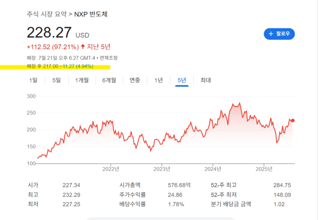Click the 시가 value 227.34
Image resolution: width=319 pixels, height=220 pixels.
(x=71, y=185)
